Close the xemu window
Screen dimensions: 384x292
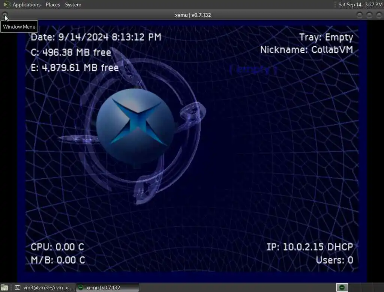[379, 15]
